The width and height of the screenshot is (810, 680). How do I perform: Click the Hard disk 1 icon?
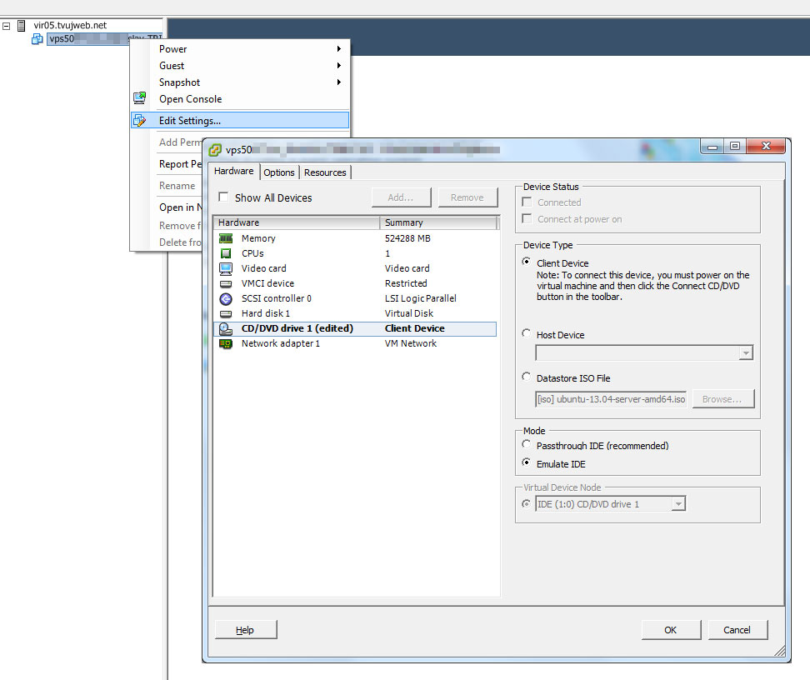pos(225,313)
